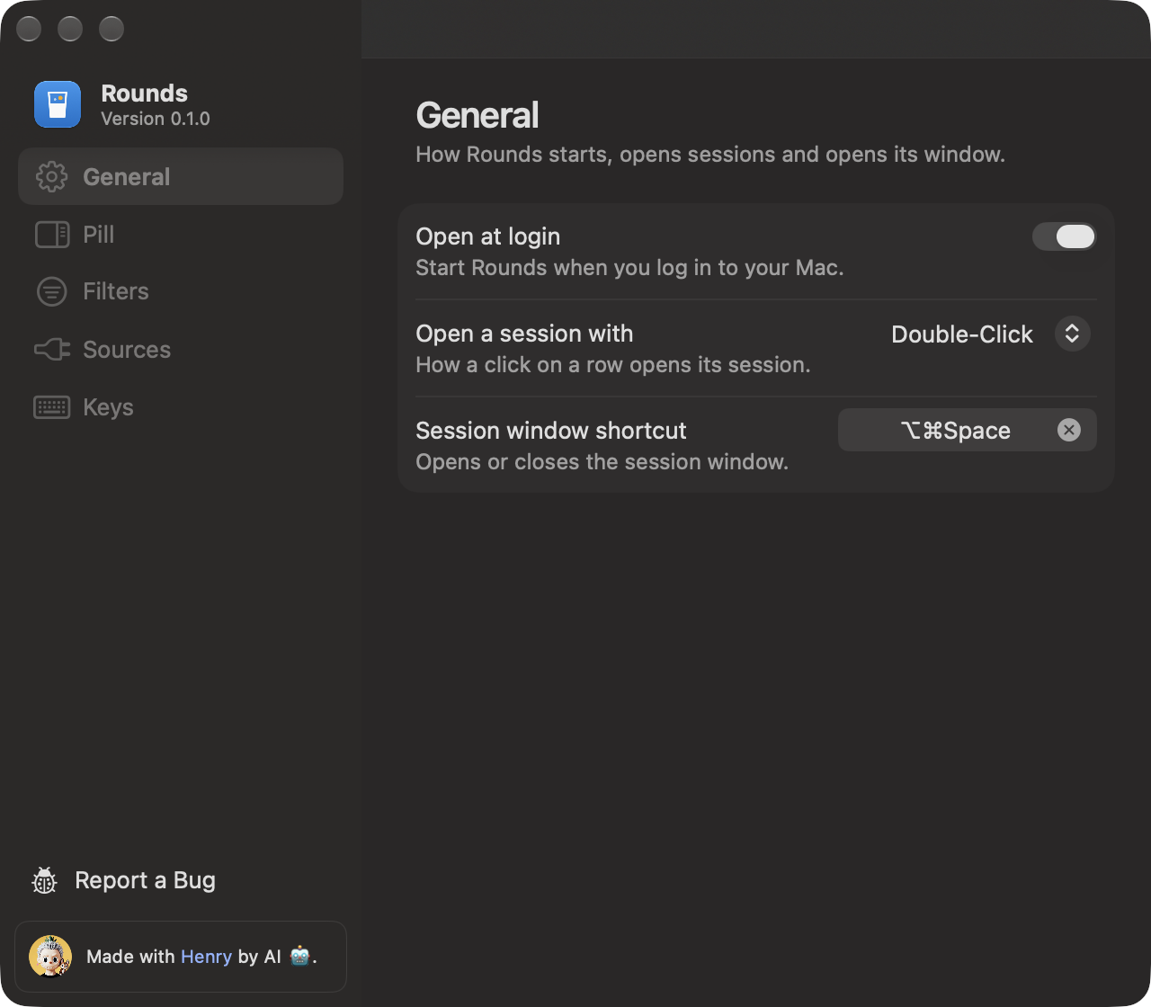Toggle the Open at login switch

pos(1065,236)
